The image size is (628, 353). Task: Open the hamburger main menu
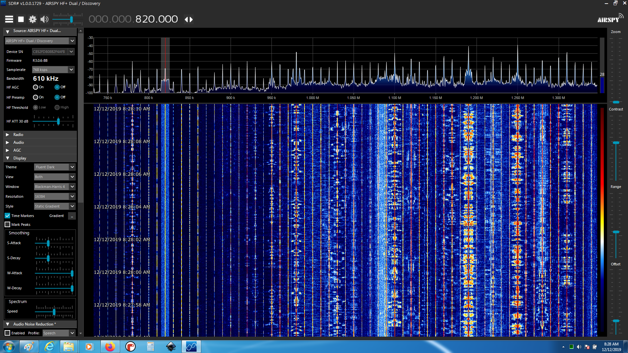click(x=9, y=19)
